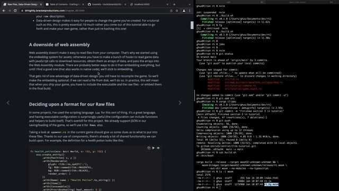
Task: Close the GitHub Commits tab
Action: pyautogui.click(x=125, y=4)
